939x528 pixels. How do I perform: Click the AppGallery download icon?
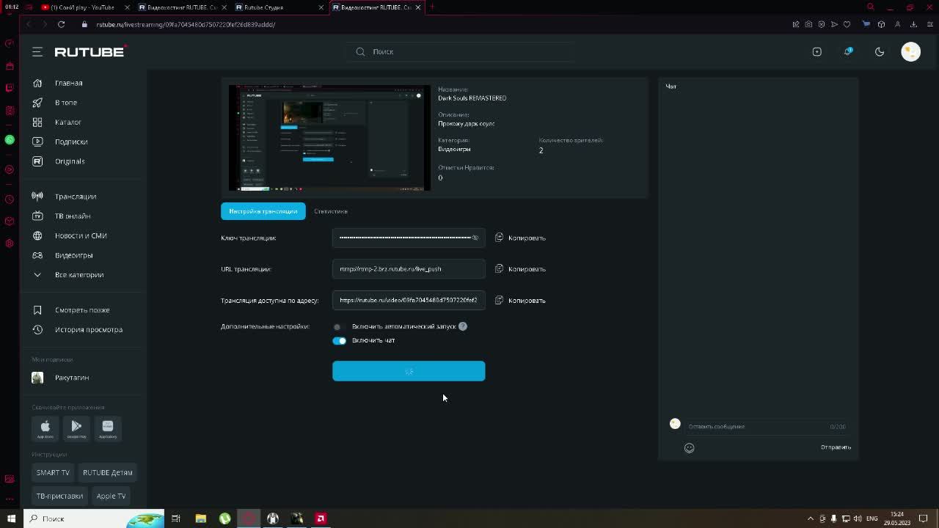[x=108, y=428]
